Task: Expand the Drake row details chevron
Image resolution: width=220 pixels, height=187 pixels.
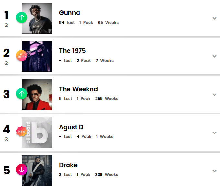Action: coord(214,171)
